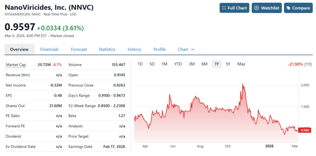This screenshot has height=156, width=316.
Task: Choose the YTD chart period
Action: tap(178, 64)
